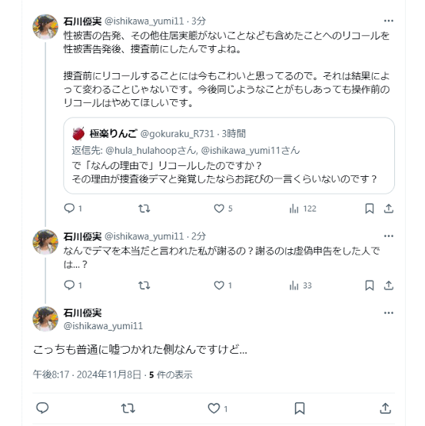Screen dimensions: 425x426
Task: Open more options for first tweet
Action: (x=389, y=21)
